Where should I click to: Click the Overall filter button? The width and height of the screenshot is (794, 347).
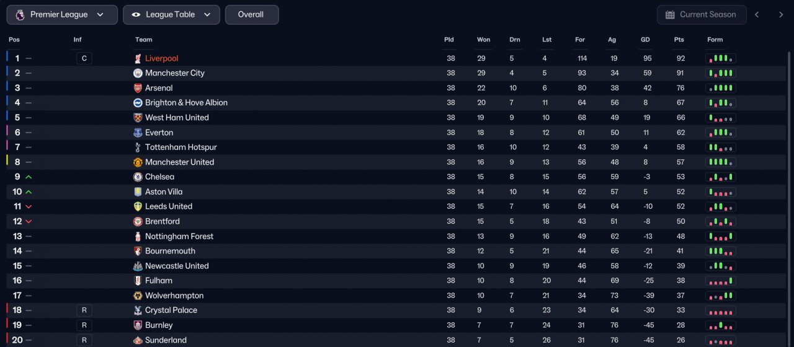pyautogui.click(x=252, y=15)
